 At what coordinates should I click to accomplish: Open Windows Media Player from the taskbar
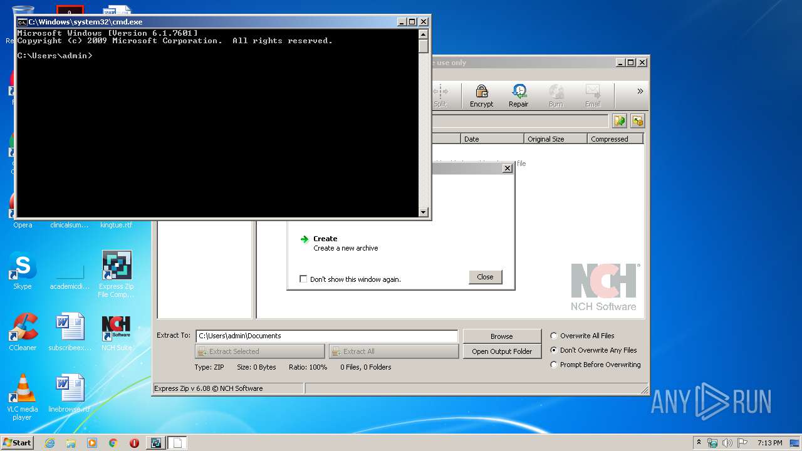pos(92,443)
